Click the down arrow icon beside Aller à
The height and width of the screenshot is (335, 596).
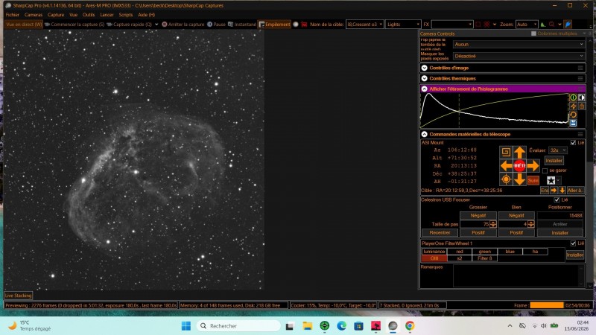click(562, 191)
